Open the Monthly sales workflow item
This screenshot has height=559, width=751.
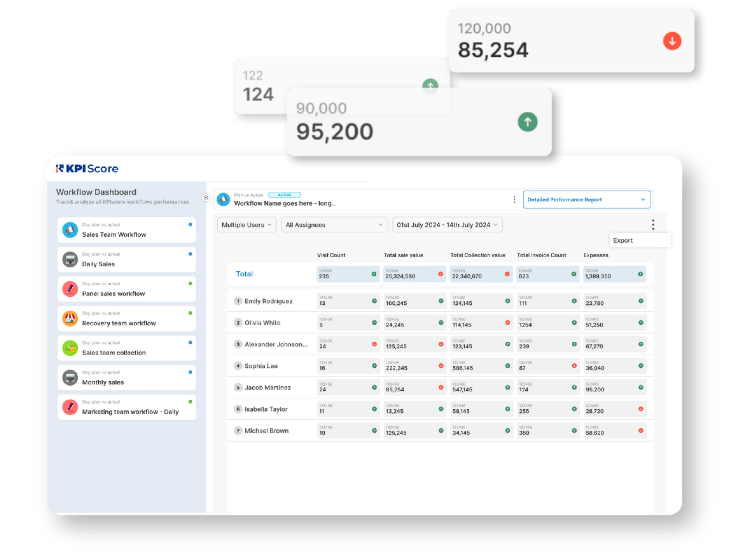tap(127, 378)
